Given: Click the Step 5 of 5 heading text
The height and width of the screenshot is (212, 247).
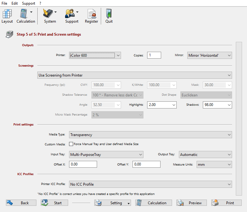Looking at the screenshot, I should pos(49,34).
